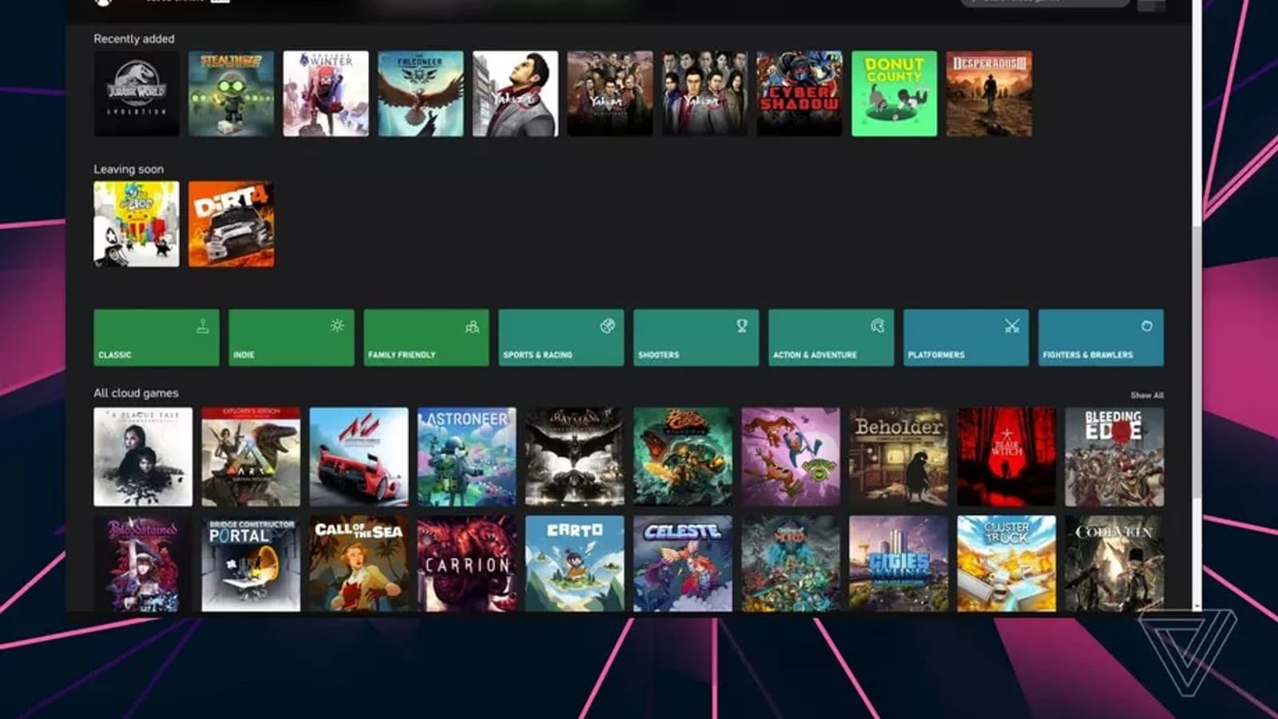
Task: Select the Battle Chasers game tile
Action: tap(683, 457)
